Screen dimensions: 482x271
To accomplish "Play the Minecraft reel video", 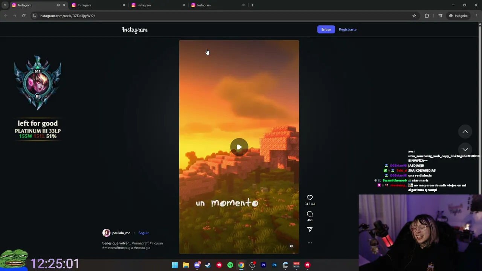I will 239,147.
